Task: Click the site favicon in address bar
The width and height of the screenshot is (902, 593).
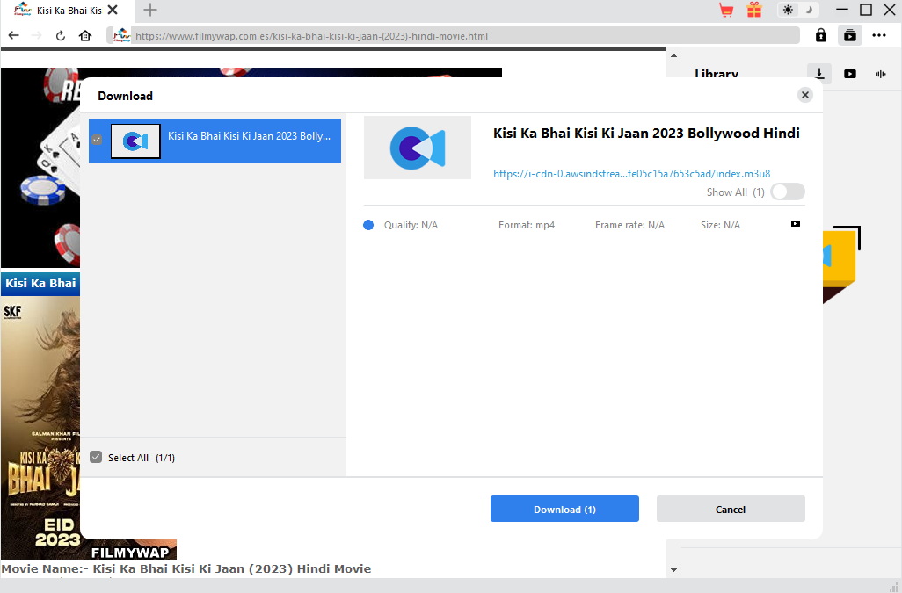Action: pyautogui.click(x=121, y=36)
